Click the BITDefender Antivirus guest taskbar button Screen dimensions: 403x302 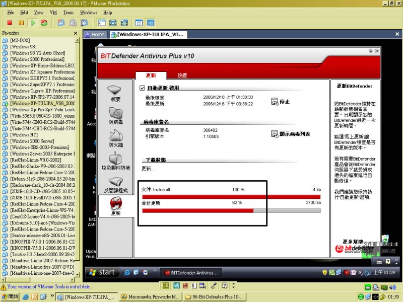point(191,273)
